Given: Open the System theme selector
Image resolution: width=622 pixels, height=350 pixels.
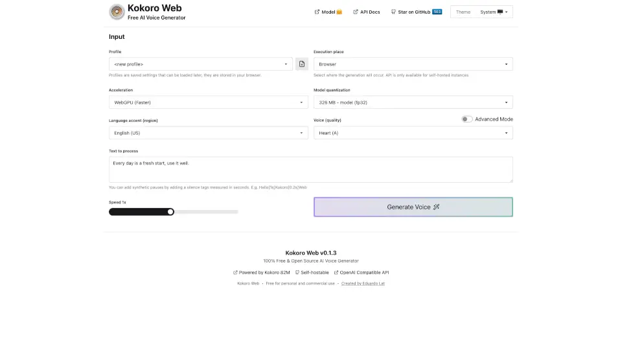Looking at the screenshot, I should tap(494, 12).
